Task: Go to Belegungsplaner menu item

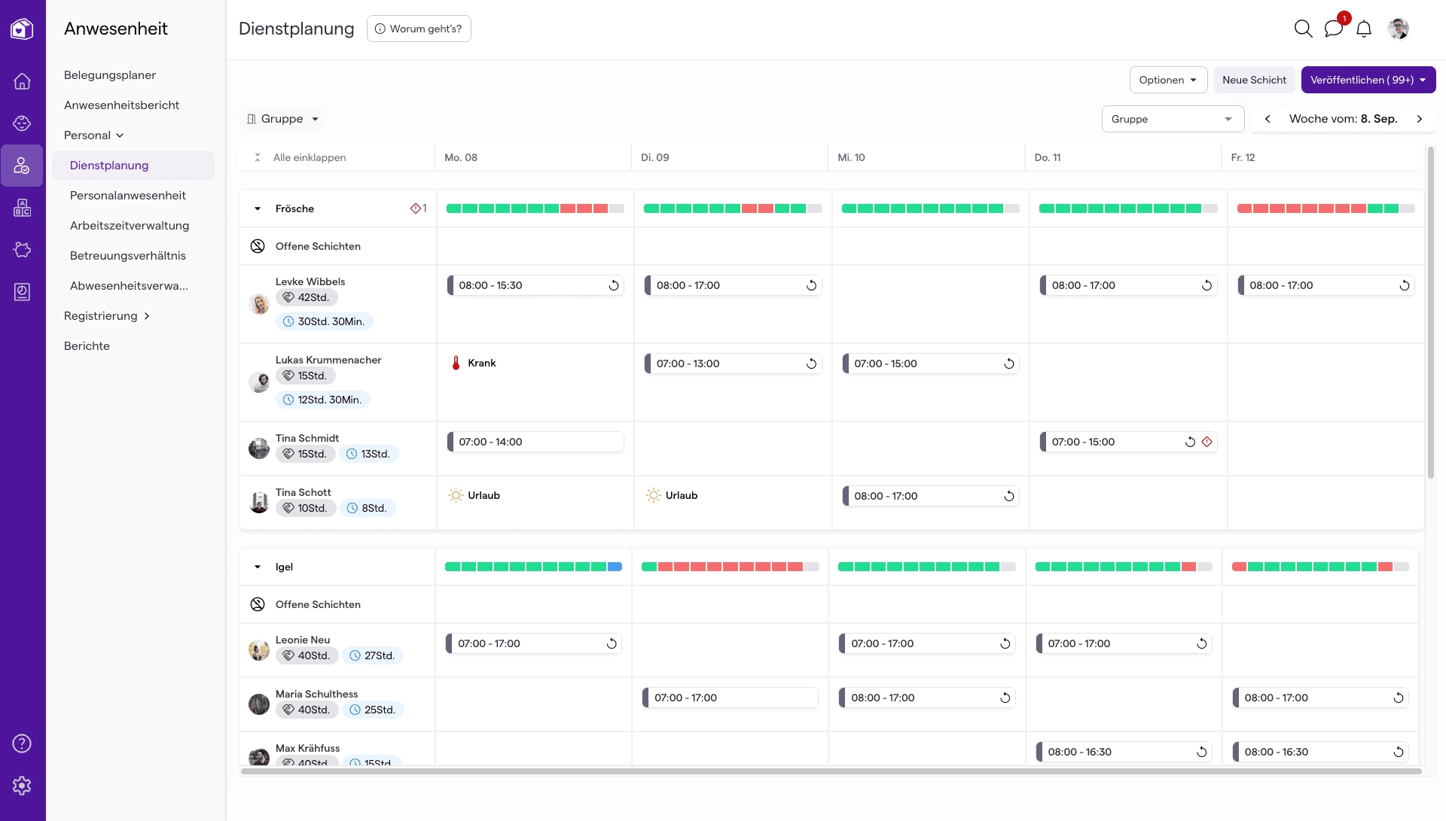Action: 110,74
